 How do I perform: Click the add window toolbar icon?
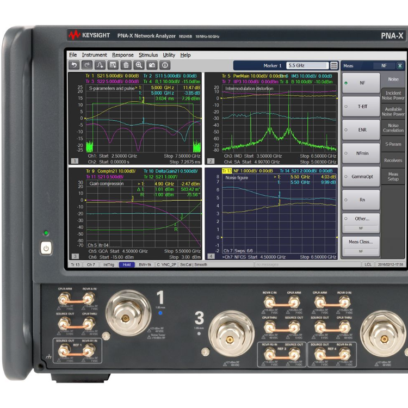(x=113, y=65)
